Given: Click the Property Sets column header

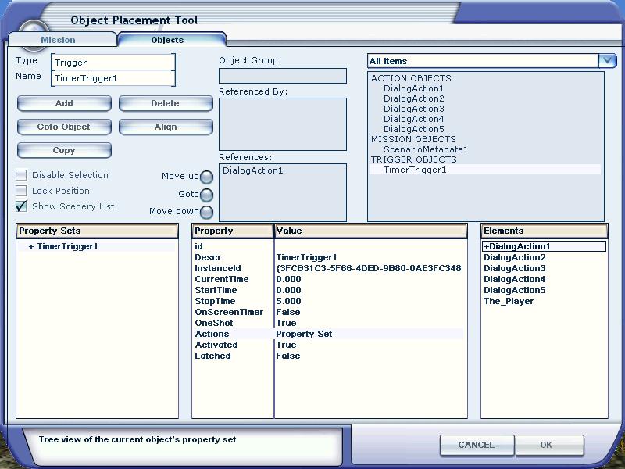Looking at the screenshot, I should coord(97,231).
